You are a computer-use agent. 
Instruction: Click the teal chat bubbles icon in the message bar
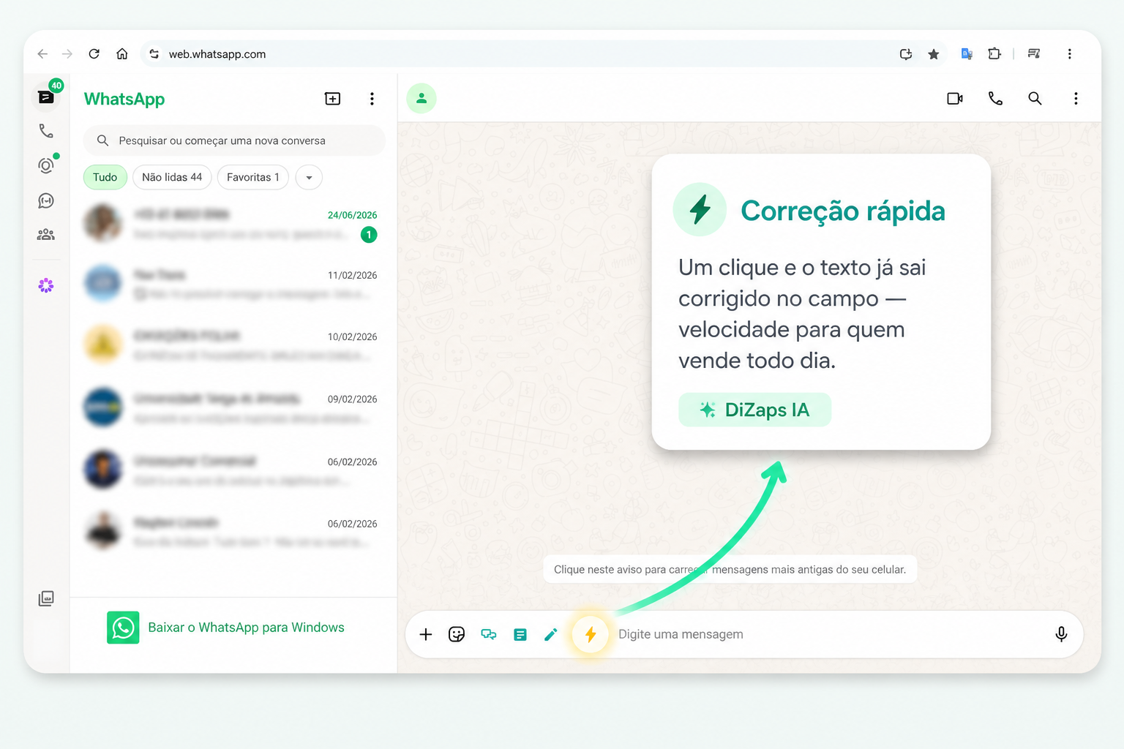[x=488, y=634]
